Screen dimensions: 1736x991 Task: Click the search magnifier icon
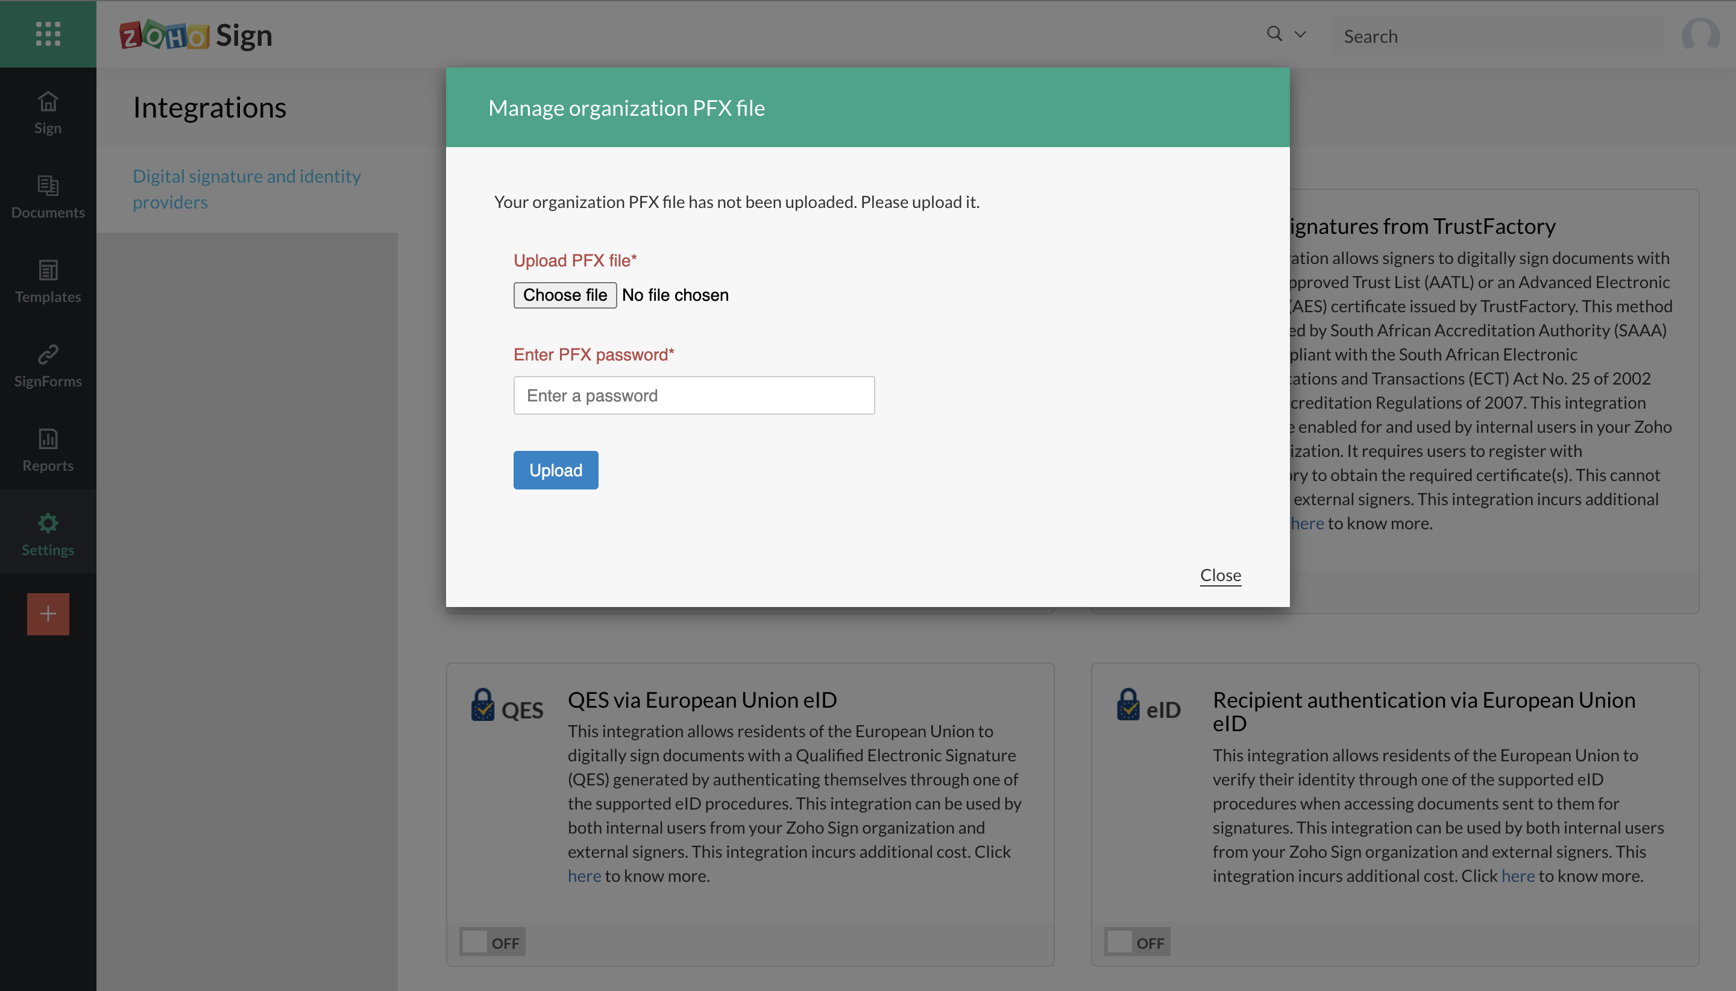(x=1274, y=33)
